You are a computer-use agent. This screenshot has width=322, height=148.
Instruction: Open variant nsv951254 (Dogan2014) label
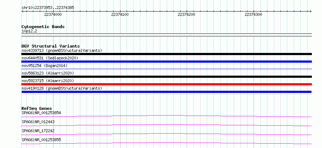click(x=45, y=66)
